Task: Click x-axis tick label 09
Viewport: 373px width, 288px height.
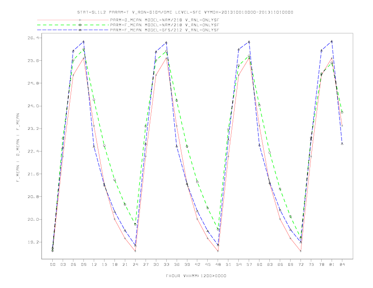Action: click(x=83, y=264)
